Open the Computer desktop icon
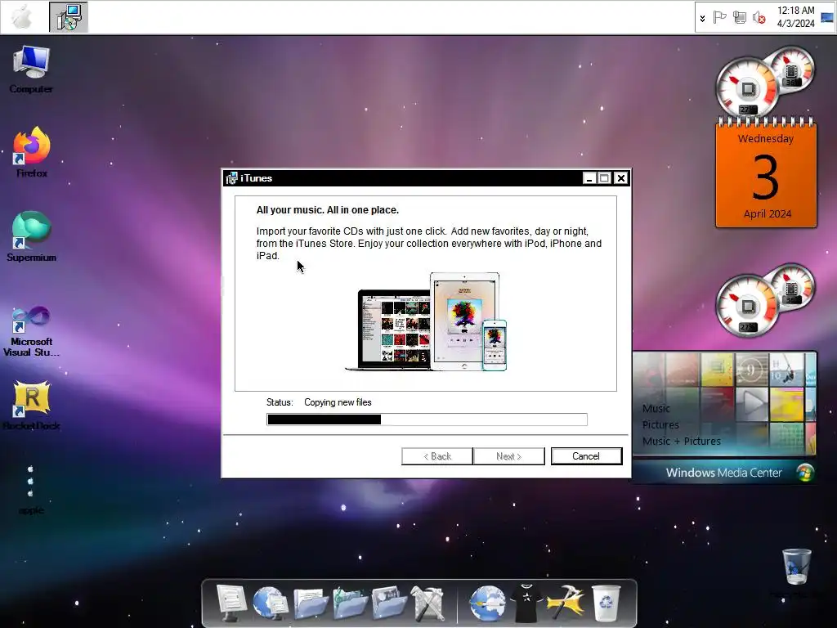This screenshot has width=837, height=628. (31, 70)
